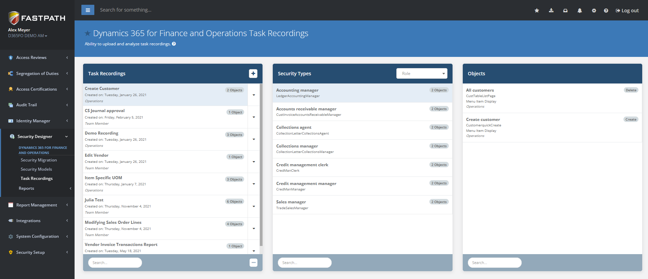Image resolution: width=648 pixels, height=279 pixels.
Task: Expand the Access Reviews menu
Action: 37,58
